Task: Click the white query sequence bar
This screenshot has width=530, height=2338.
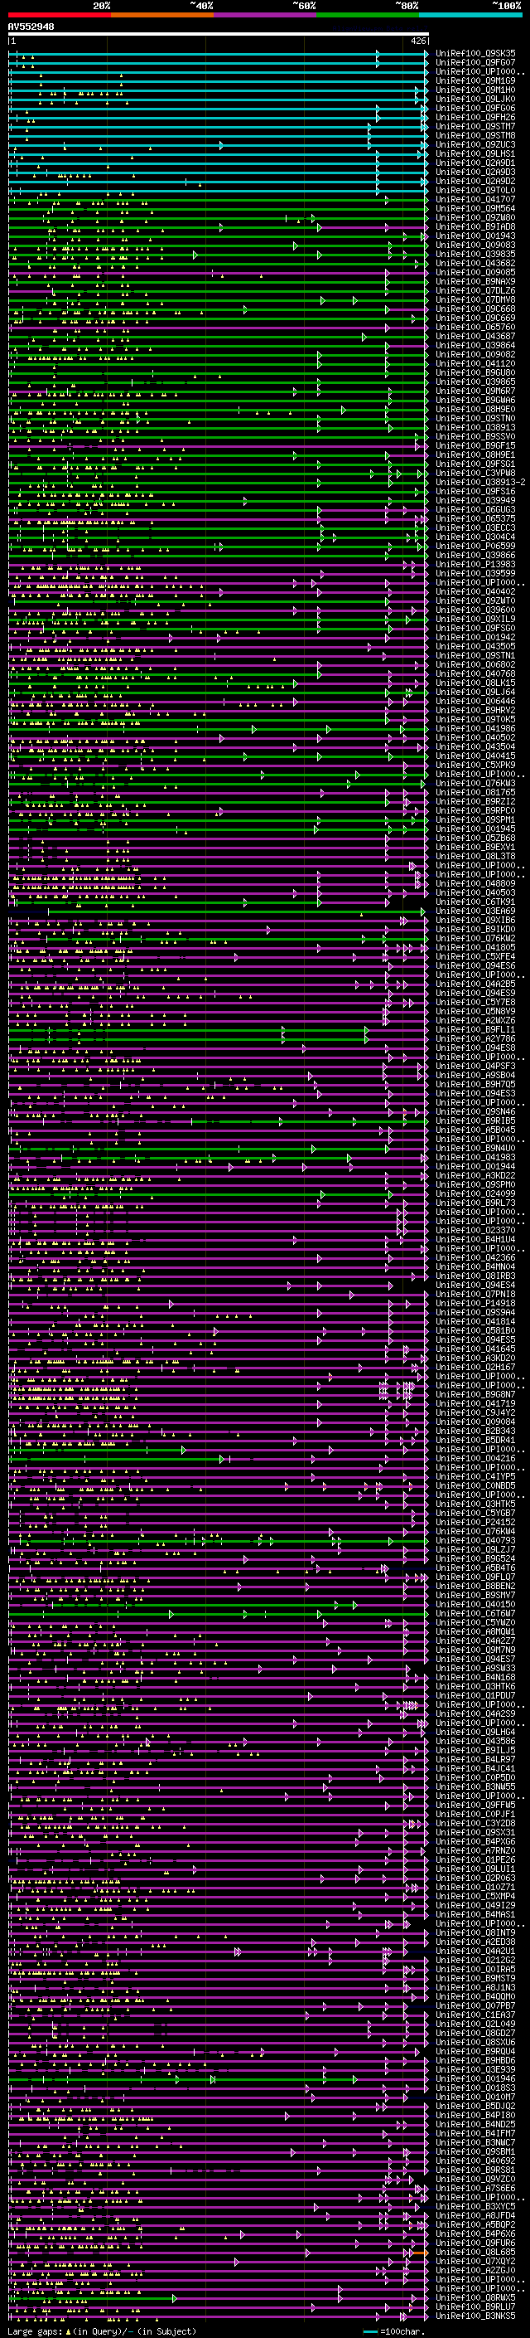Action: 219,35
